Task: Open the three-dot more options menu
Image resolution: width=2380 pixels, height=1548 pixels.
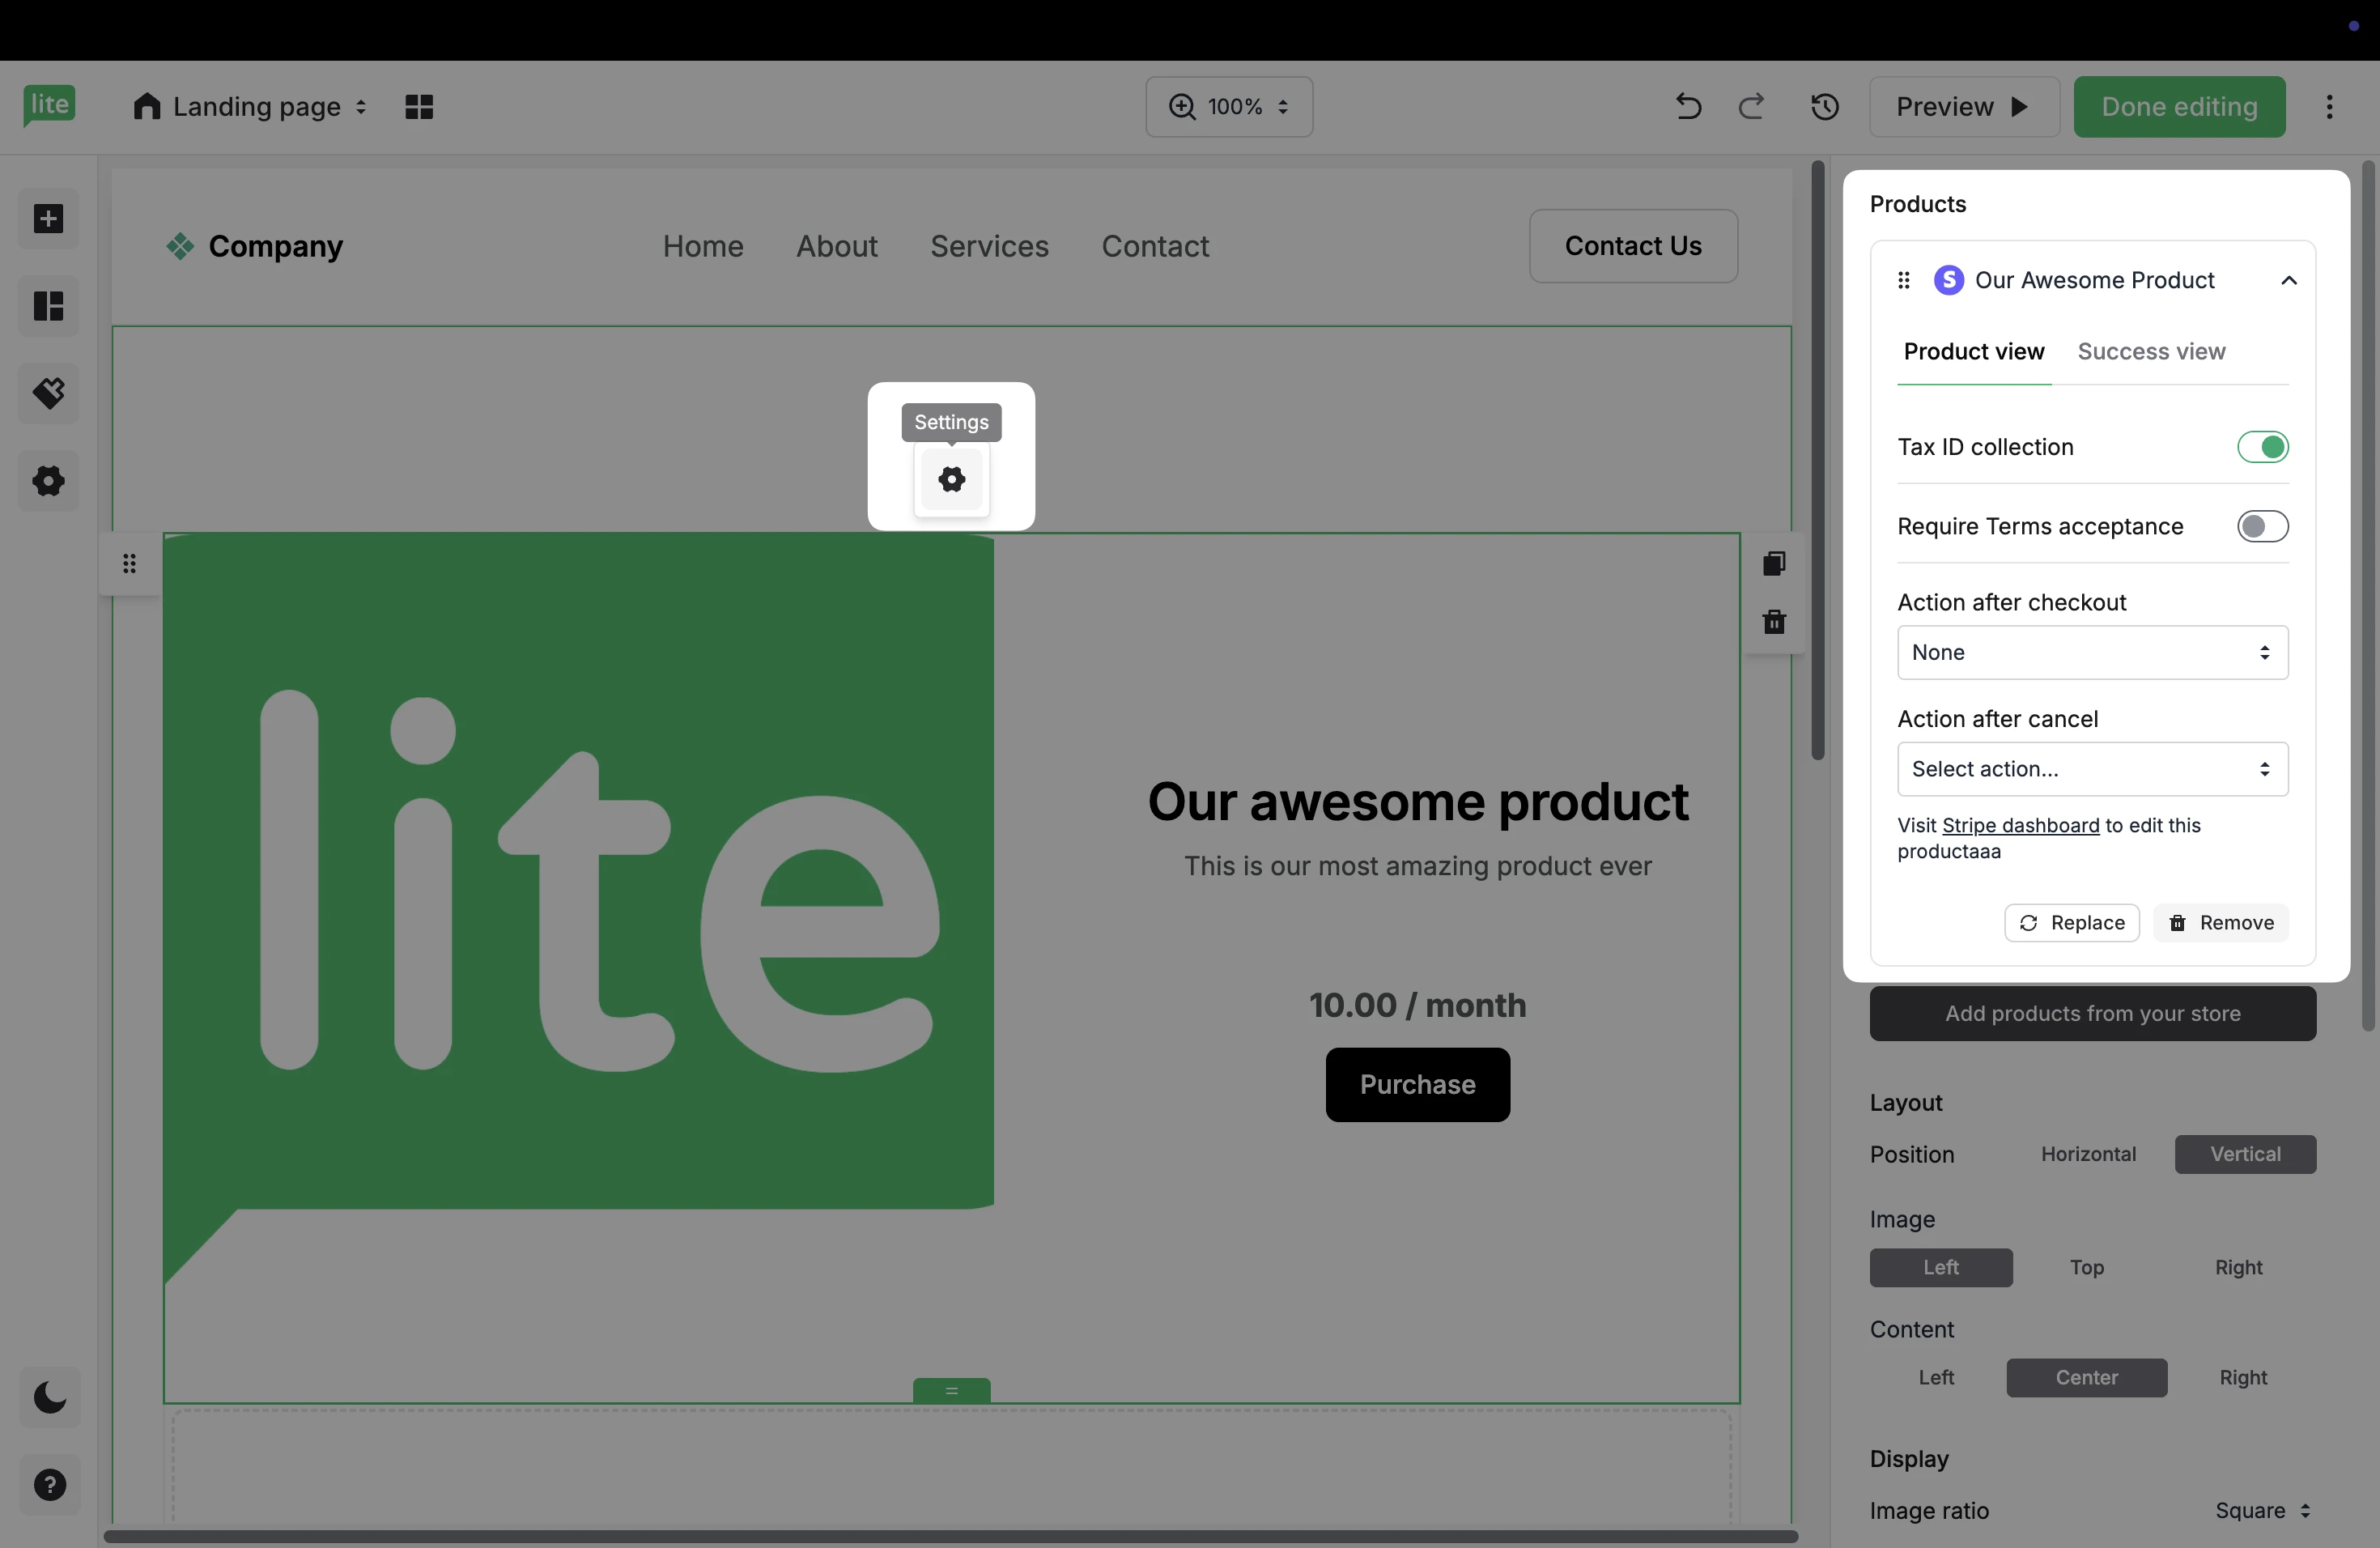Action: click(2329, 107)
